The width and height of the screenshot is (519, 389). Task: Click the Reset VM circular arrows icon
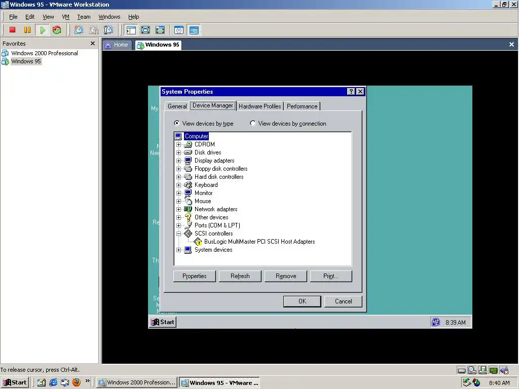57,30
